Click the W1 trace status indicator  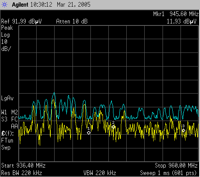coord(4,112)
